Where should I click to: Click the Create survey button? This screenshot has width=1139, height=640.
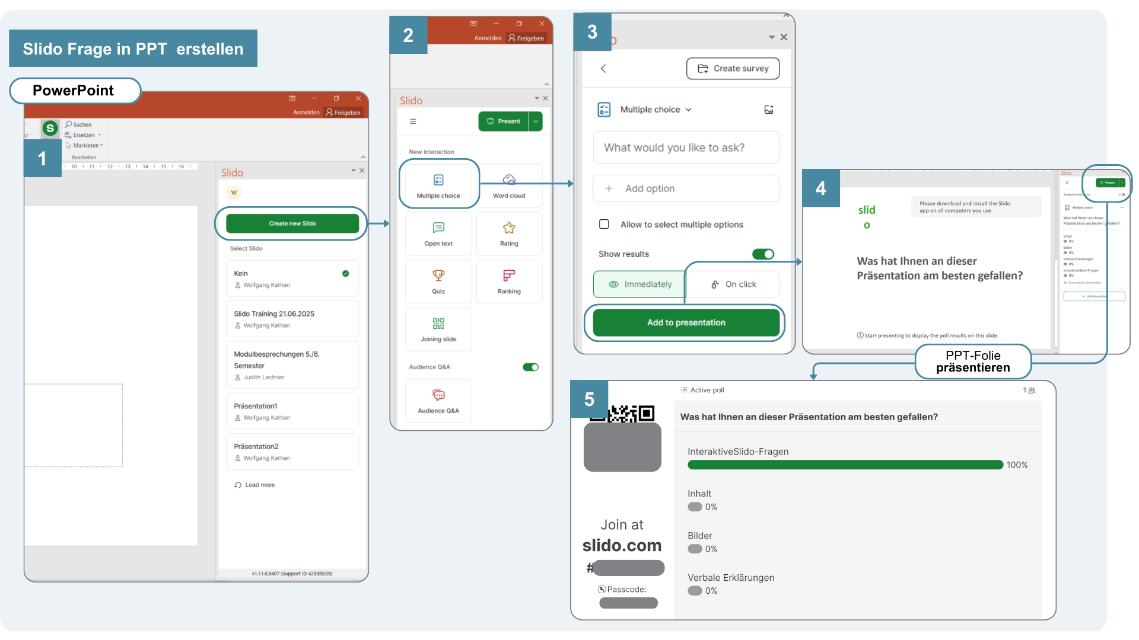click(x=733, y=69)
